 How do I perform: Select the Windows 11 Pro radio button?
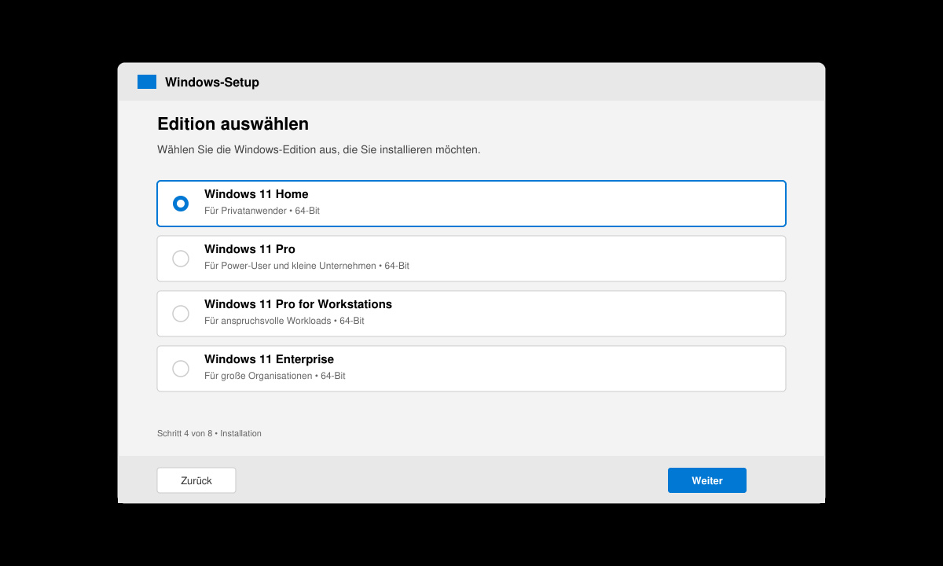tap(181, 259)
